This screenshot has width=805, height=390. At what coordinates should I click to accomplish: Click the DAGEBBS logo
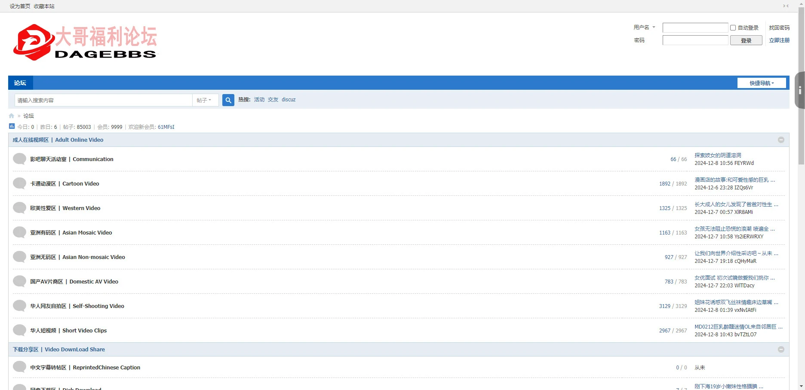(85, 42)
